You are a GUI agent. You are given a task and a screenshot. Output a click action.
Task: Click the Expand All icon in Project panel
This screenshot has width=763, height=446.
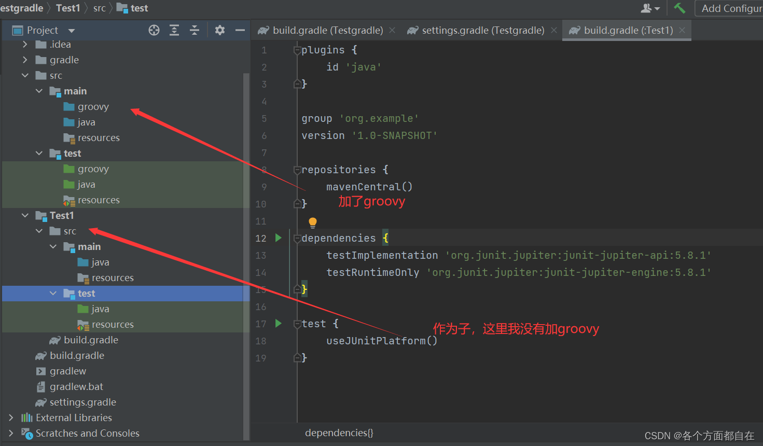(174, 30)
